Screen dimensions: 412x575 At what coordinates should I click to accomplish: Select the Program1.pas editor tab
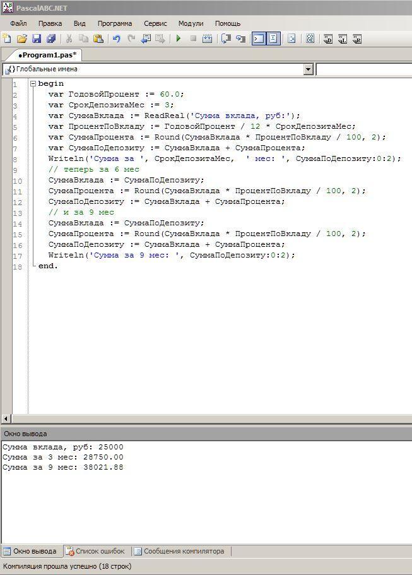pos(47,55)
